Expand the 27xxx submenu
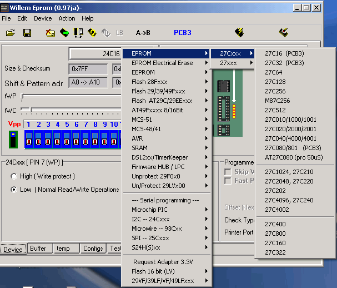The image size is (337, 288). [x=232, y=63]
